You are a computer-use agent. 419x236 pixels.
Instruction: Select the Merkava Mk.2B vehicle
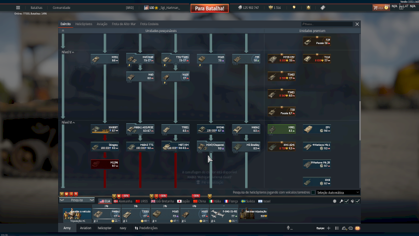(x=317, y=164)
